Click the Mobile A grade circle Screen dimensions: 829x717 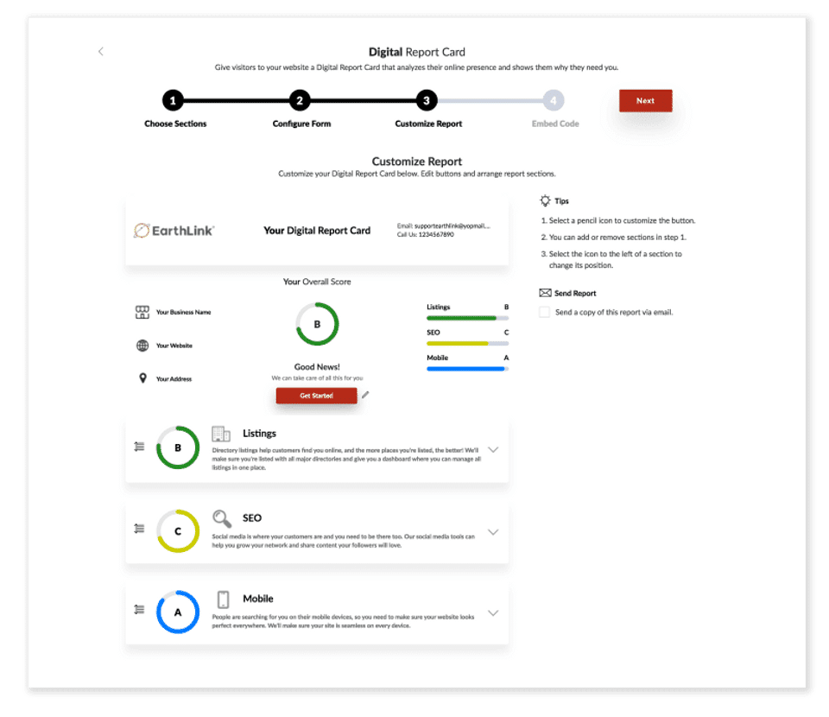[x=178, y=612]
